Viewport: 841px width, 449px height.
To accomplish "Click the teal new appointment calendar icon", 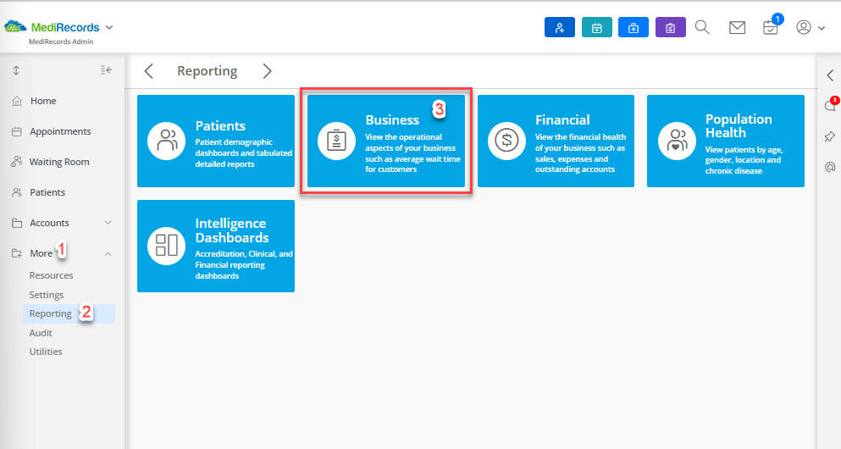I will pos(596,27).
